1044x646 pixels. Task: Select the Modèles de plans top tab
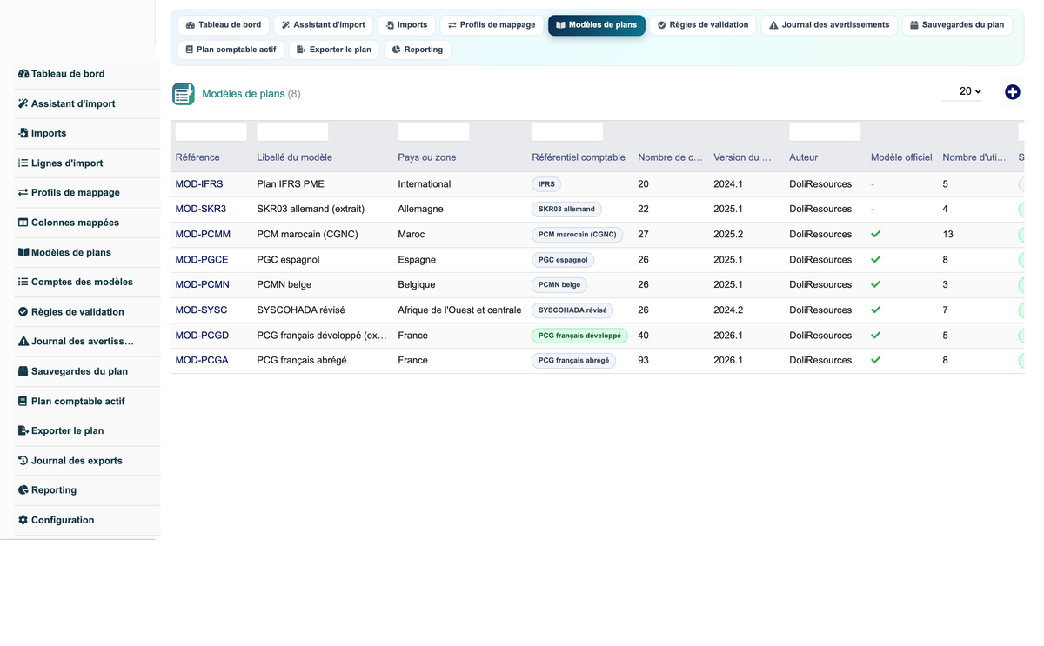(597, 25)
